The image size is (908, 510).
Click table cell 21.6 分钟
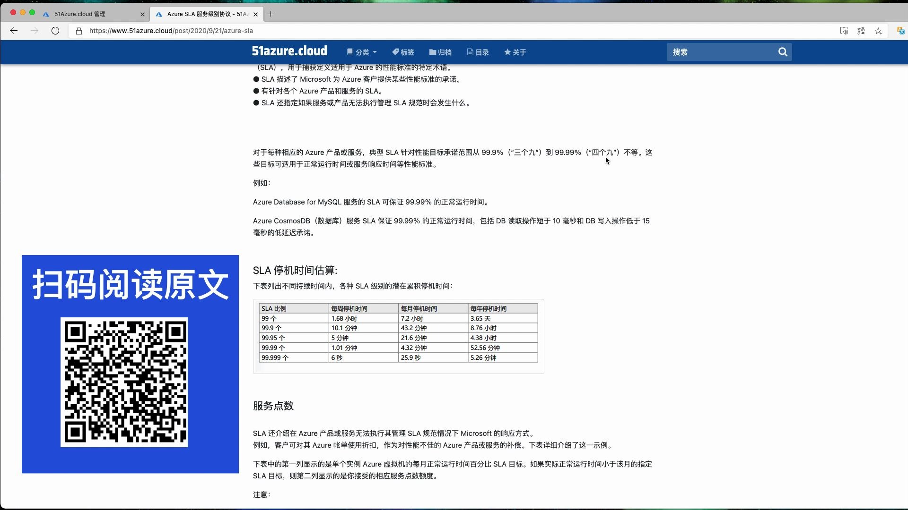coord(433,338)
